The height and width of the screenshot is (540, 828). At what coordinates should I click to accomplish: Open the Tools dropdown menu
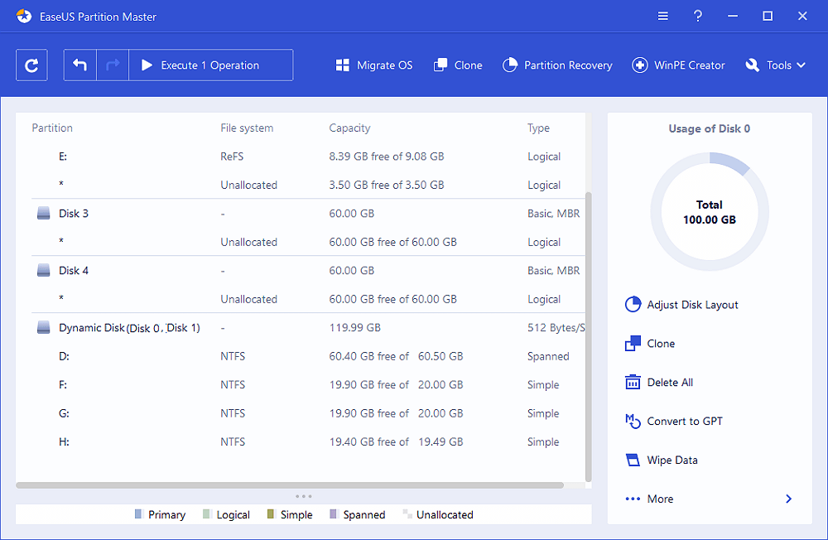click(x=776, y=65)
